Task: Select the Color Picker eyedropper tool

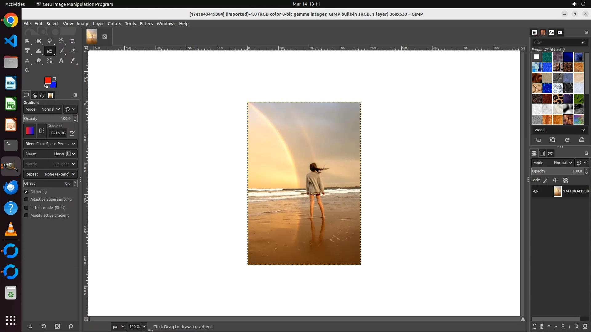Action: 73,61
